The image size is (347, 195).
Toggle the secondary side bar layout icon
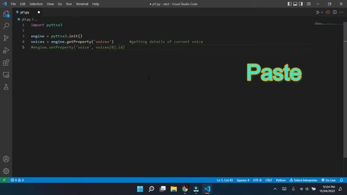[x=301, y=4]
